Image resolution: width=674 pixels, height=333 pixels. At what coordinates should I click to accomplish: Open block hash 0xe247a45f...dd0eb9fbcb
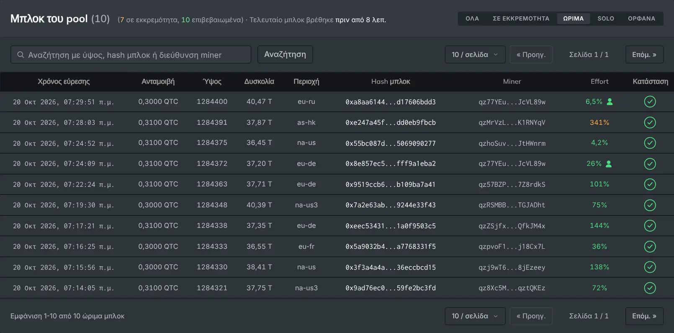coord(391,122)
